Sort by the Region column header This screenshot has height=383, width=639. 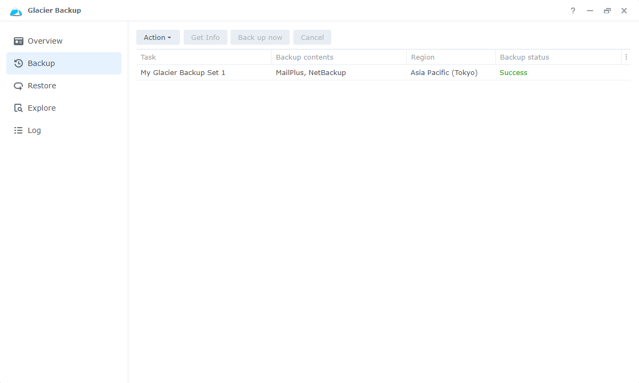[423, 57]
